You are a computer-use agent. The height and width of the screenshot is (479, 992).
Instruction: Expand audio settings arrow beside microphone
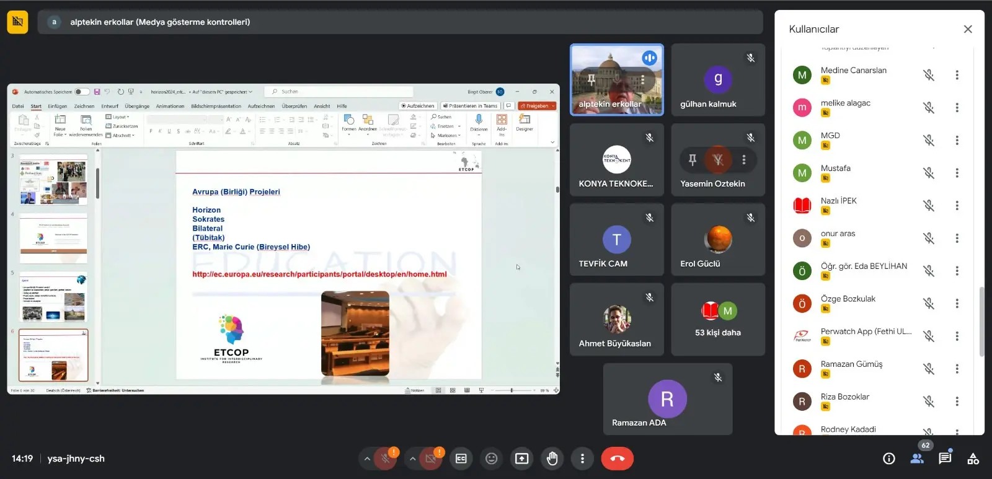pyautogui.click(x=367, y=459)
